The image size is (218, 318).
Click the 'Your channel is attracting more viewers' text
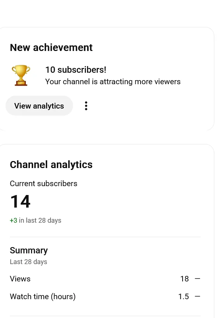(x=113, y=82)
